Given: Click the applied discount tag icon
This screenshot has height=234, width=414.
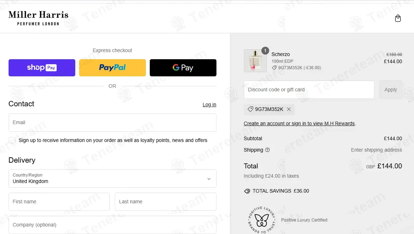Looking at the screenshot, I should tap(250, 110).
